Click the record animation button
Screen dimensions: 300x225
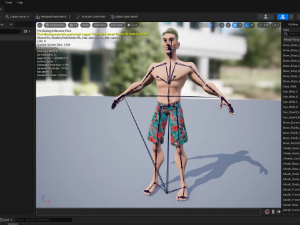(x=267, y=212)
